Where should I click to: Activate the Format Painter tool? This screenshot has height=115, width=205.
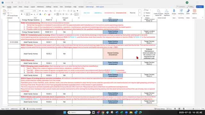12,16
